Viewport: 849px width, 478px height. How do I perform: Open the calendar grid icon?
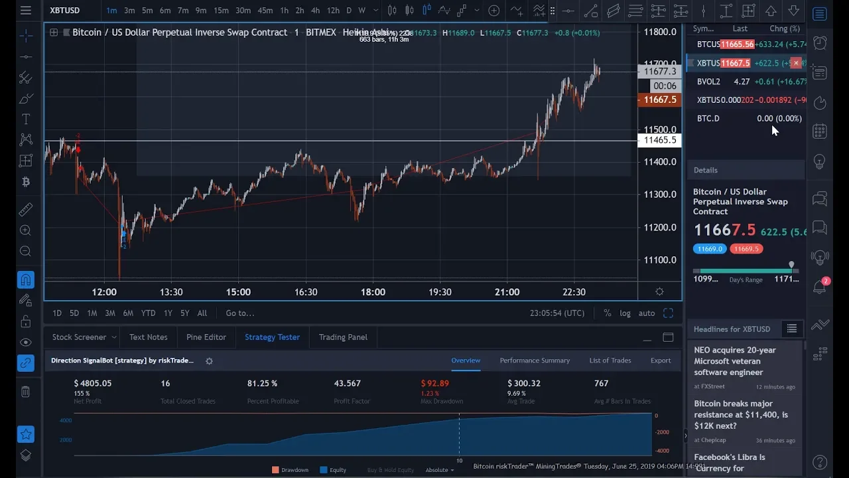pos(820,131)
